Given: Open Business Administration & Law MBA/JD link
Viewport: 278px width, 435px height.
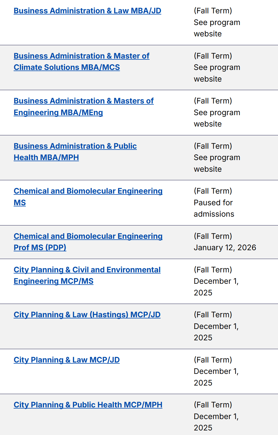Looking at the screenshot, I should pos(87,11).
